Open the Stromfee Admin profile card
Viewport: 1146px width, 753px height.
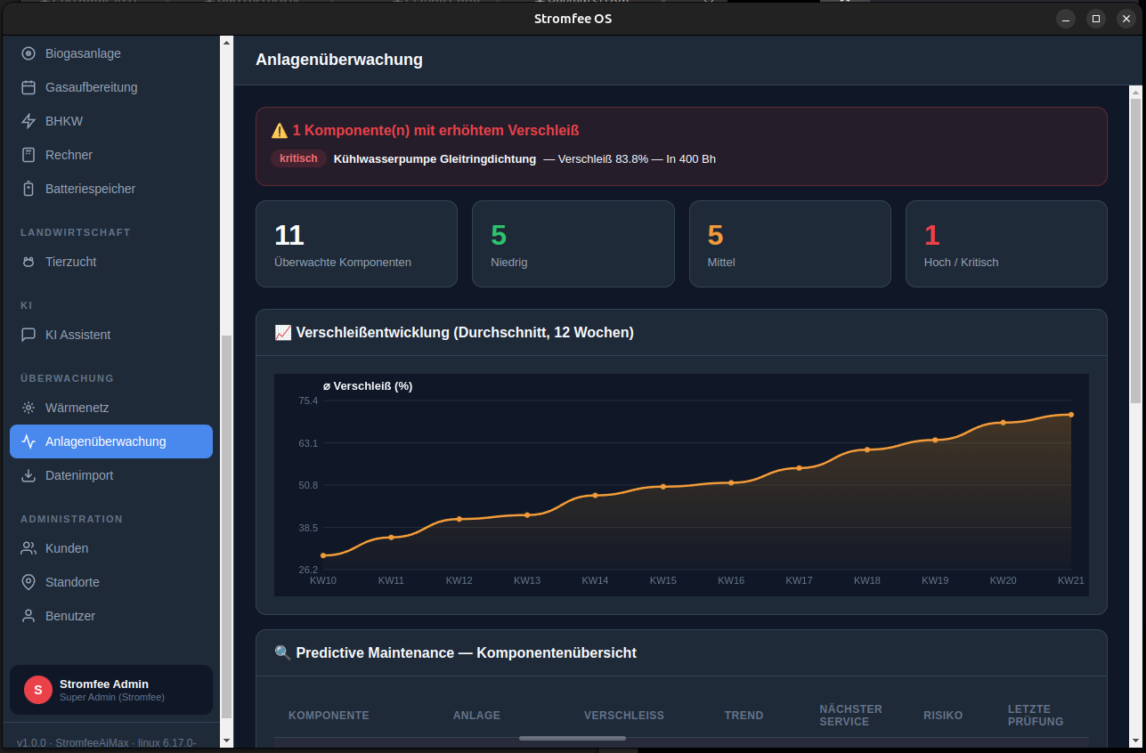111,690
